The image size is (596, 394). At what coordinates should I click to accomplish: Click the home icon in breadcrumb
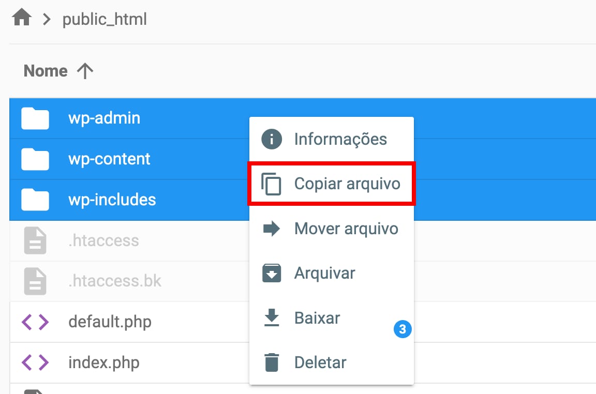point(22,19)
